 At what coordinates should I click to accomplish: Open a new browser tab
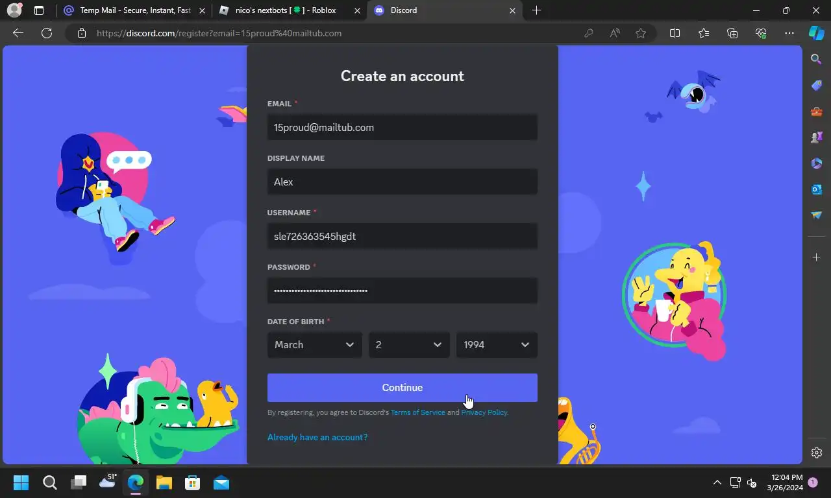[x=536, y=10]
